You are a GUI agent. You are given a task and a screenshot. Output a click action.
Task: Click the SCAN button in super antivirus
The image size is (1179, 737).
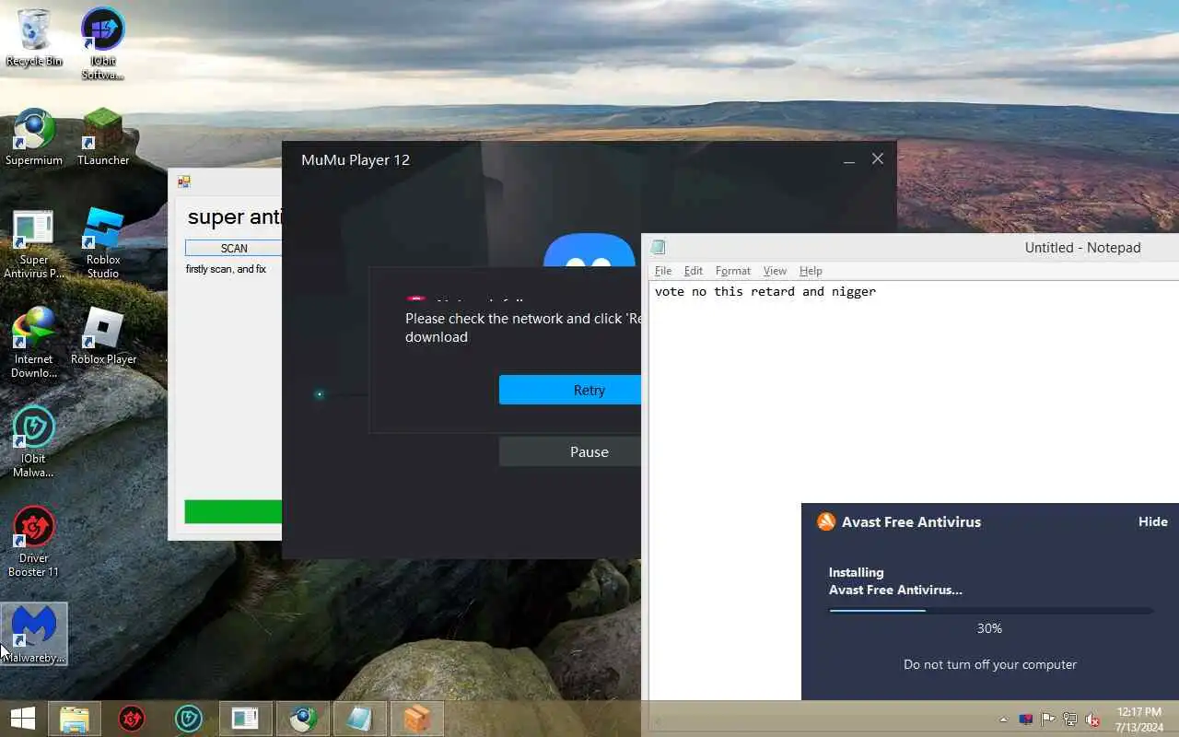234,248
